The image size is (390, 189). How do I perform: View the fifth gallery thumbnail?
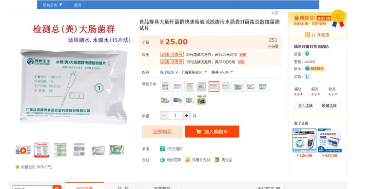tap(98, 150)
